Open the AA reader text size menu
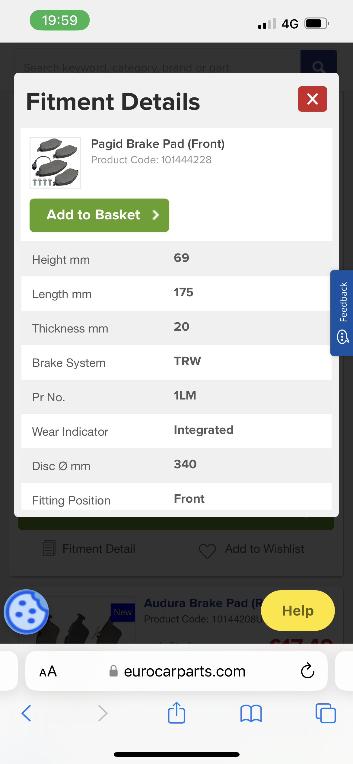Image resolution: width=353 pixels, height=764 pixels. pos(48,671)
